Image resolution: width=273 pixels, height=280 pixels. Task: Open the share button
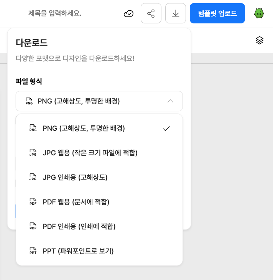[151, 13]
